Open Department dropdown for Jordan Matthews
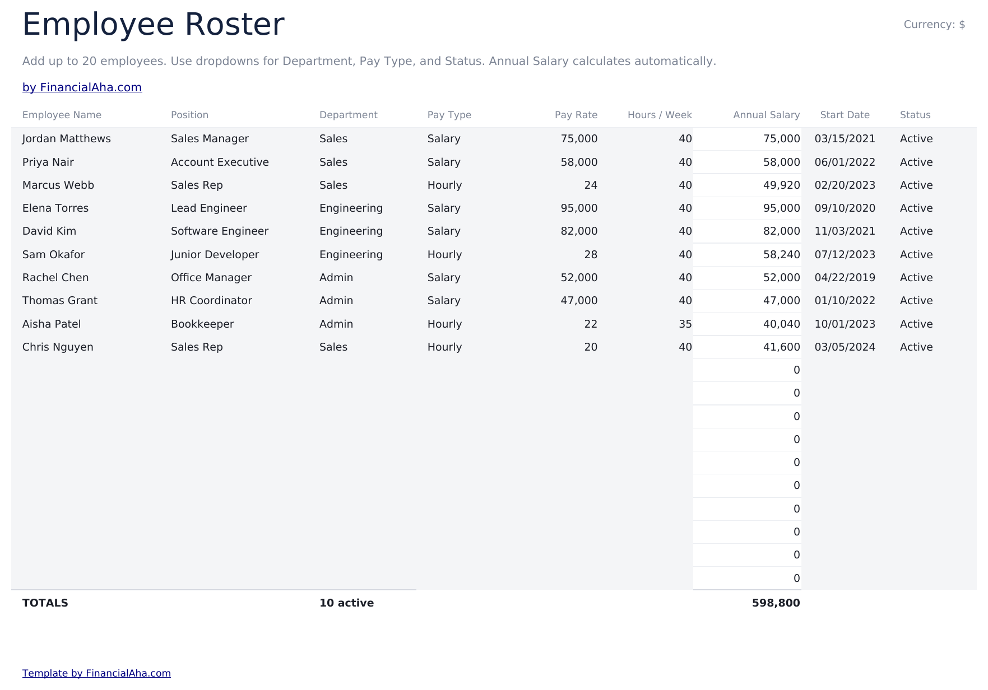The image size is (988, 690). 362,139
